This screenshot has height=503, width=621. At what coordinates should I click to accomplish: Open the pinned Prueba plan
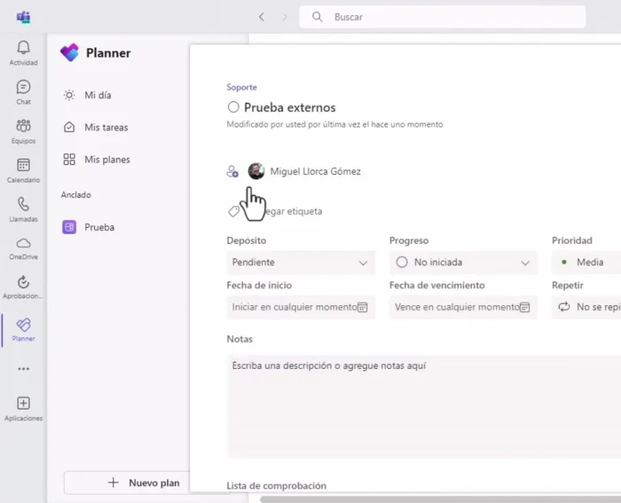tap(98, 227)
